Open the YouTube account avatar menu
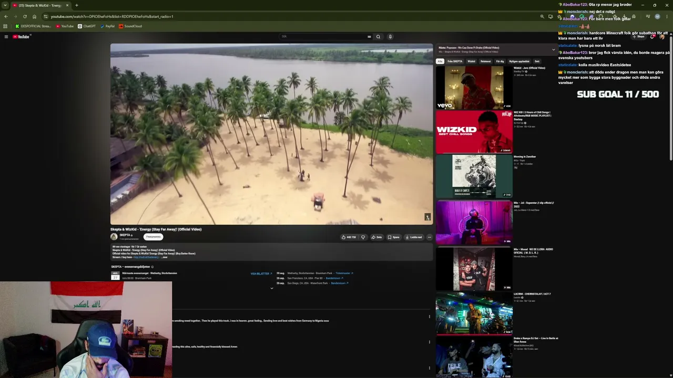Viewport: 673px width, 378px height. [662, 37]
